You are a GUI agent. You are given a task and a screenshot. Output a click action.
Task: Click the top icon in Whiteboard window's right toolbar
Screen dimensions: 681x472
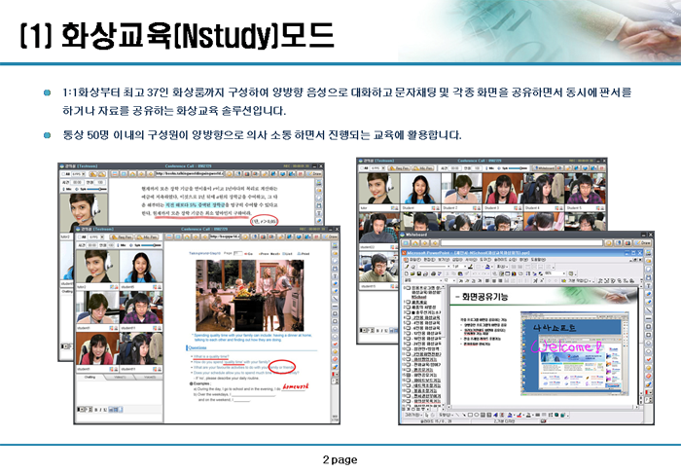[x=649, y=253]
